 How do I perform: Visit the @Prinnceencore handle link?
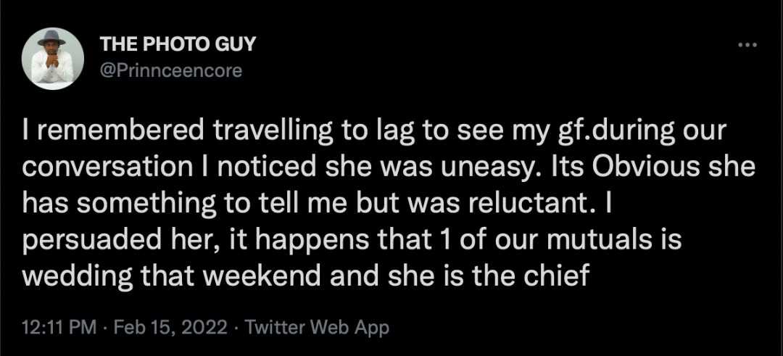click(x=170, y=70)
